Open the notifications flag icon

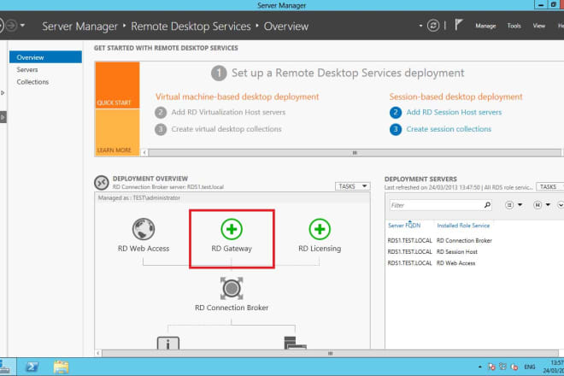458,25
